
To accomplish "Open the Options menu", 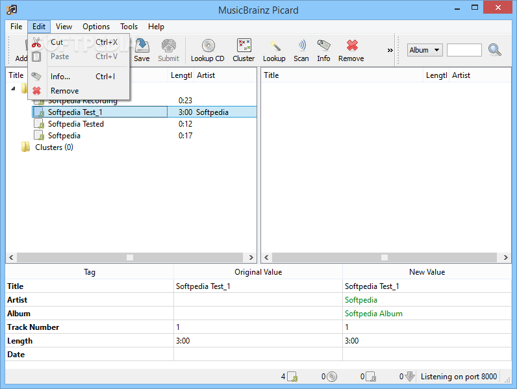I will tap(96, 27).
